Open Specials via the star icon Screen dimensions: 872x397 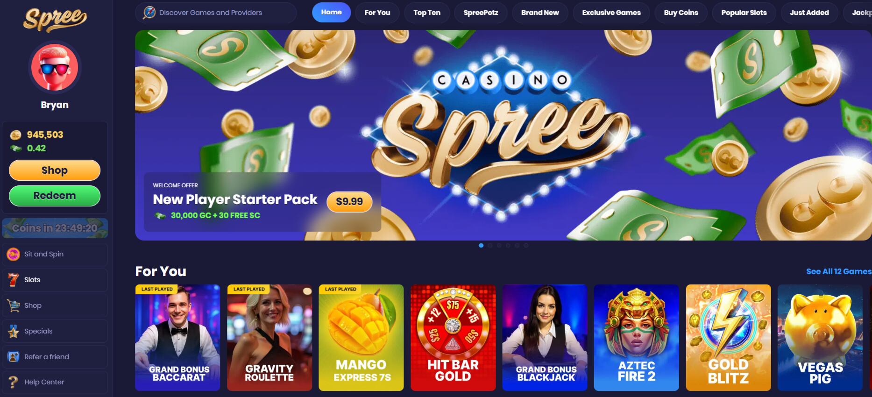[13, 331]
